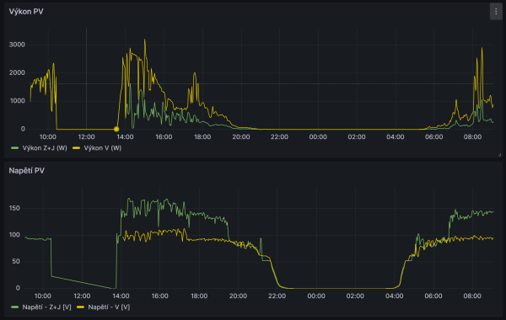Open the Výkon PV panel three-dot menu

(x=496, y=12)
